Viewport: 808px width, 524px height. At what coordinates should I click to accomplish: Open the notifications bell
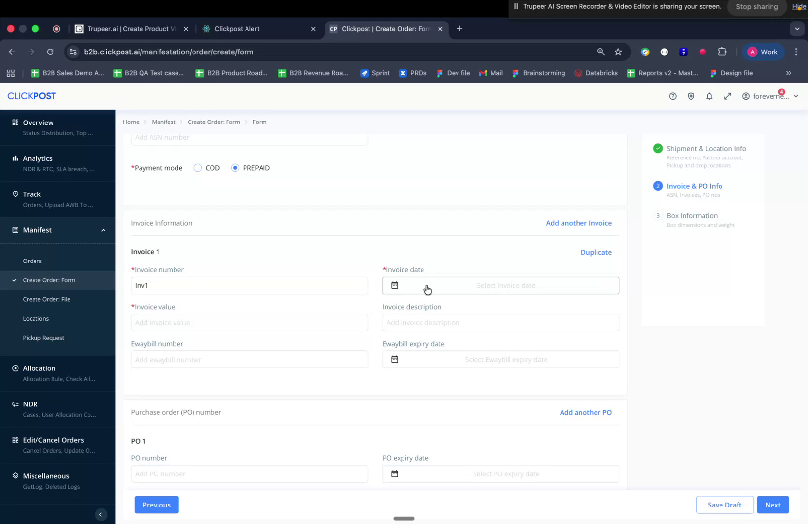709,96
